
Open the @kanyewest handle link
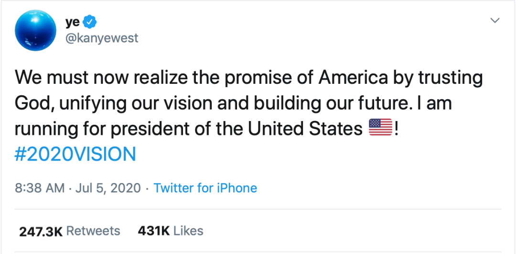[101, 38]
